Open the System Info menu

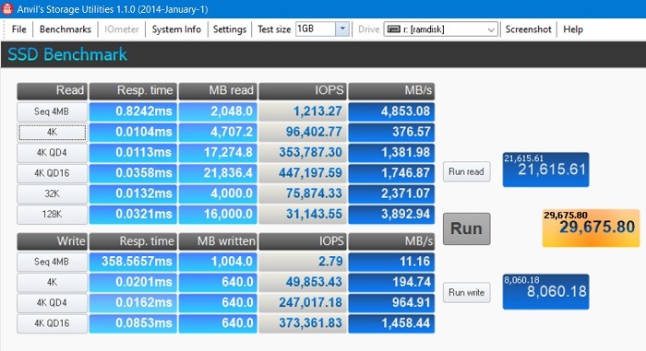click(x=176, y=29)
